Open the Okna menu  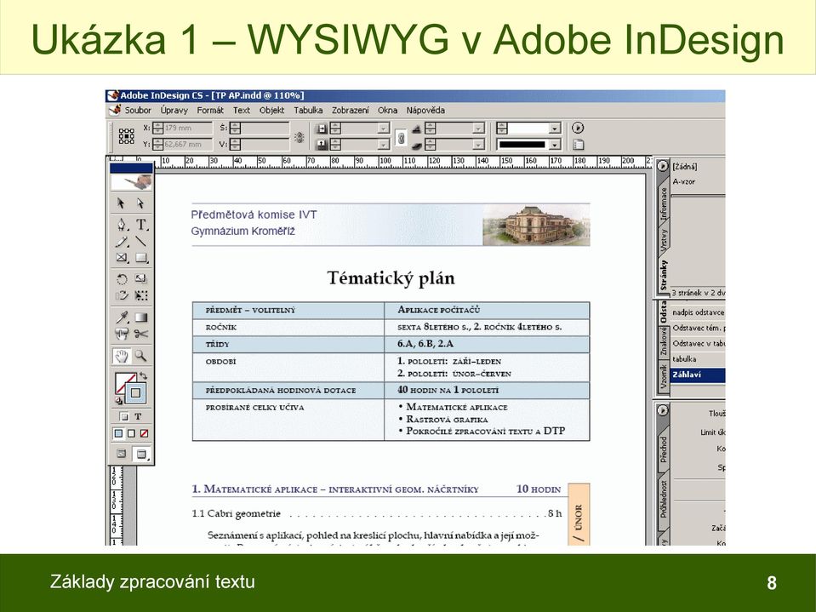tap(387, 111)
